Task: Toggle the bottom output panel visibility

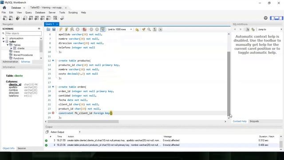Action: [276, 18]
